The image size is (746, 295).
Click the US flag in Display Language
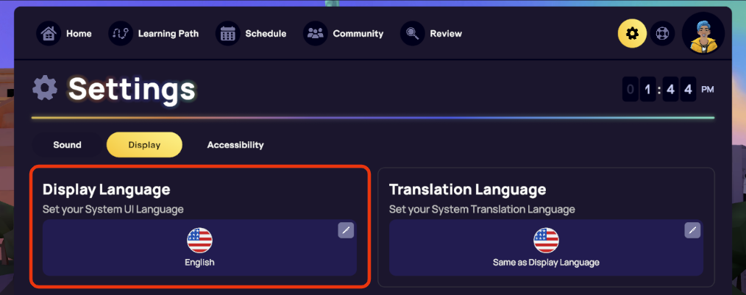pyautogui.click(x=199, y=241)
